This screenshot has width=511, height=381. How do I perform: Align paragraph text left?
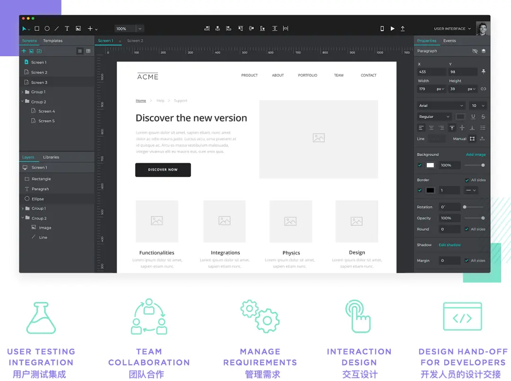421,128
